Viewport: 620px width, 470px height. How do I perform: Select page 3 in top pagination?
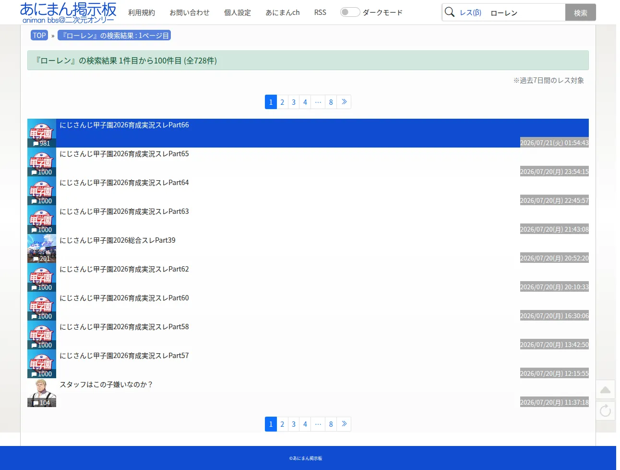294,102
